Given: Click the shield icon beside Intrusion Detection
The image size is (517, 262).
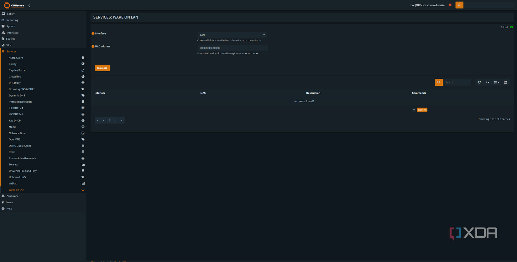Looking at the screenshot, I should [83, 102].
